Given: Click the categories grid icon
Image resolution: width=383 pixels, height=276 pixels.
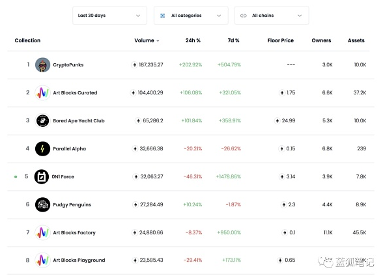Looking at the screenshot, I should point(162,16).
